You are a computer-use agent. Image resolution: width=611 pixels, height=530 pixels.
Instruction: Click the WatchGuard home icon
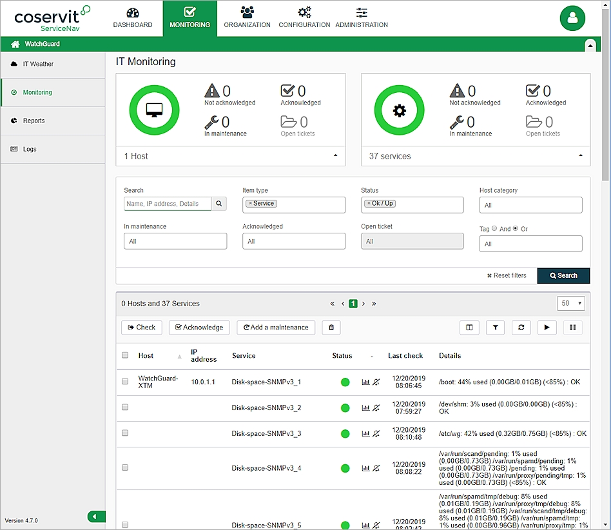15,44
